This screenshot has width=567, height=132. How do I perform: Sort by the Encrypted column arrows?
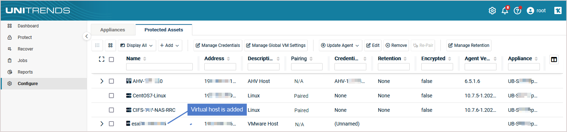click(x=449, y=58)
